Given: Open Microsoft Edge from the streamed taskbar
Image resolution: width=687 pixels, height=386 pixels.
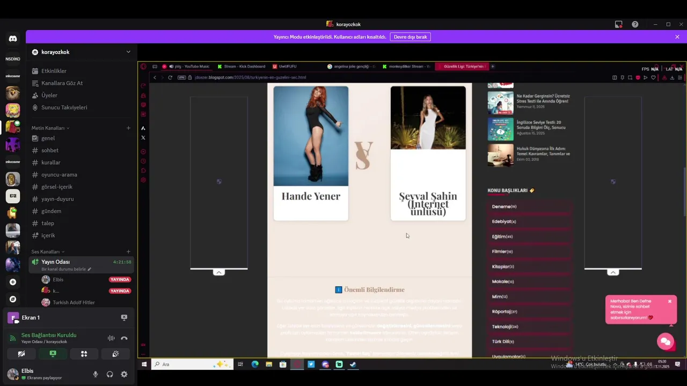Looking at the screenshot, I should pyautogui.click(x=255, y=364).
